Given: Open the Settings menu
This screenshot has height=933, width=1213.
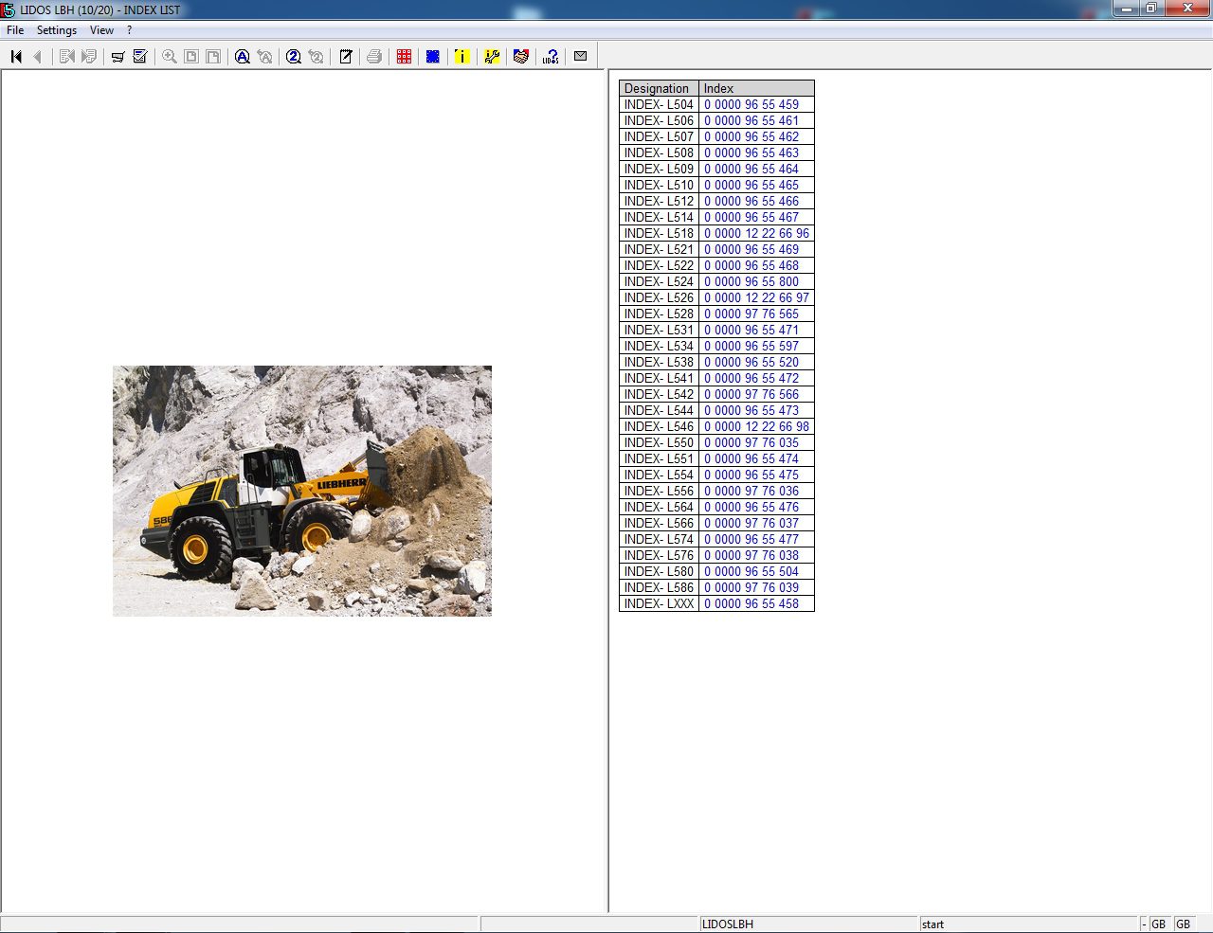Looking at the screenshot, I should 56,29.
